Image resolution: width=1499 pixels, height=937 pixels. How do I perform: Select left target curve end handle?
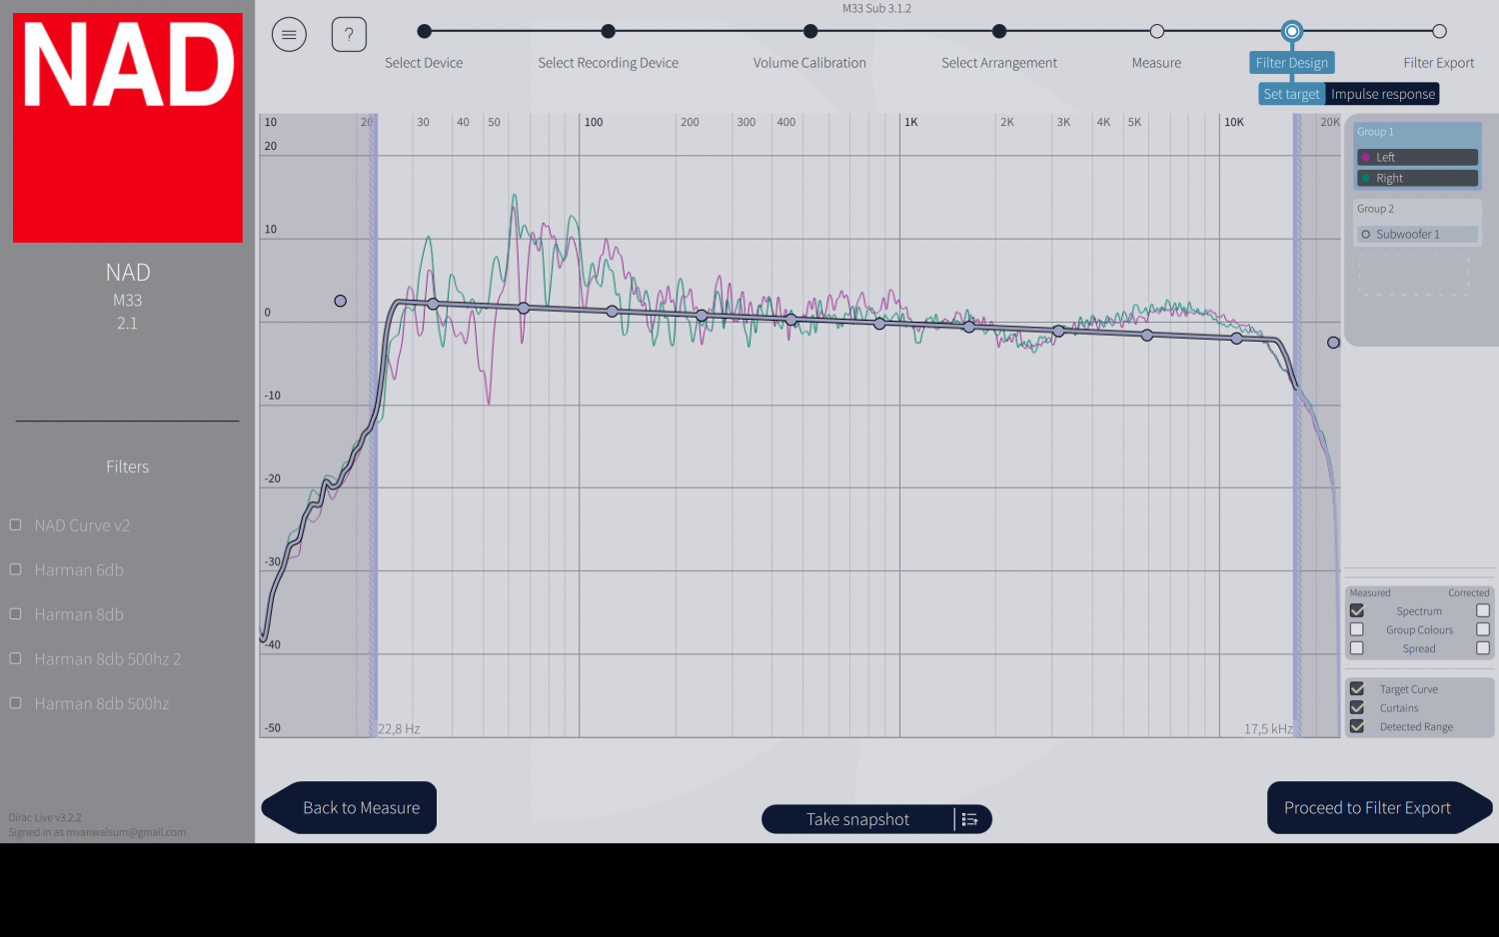click(x=341, y=301)
